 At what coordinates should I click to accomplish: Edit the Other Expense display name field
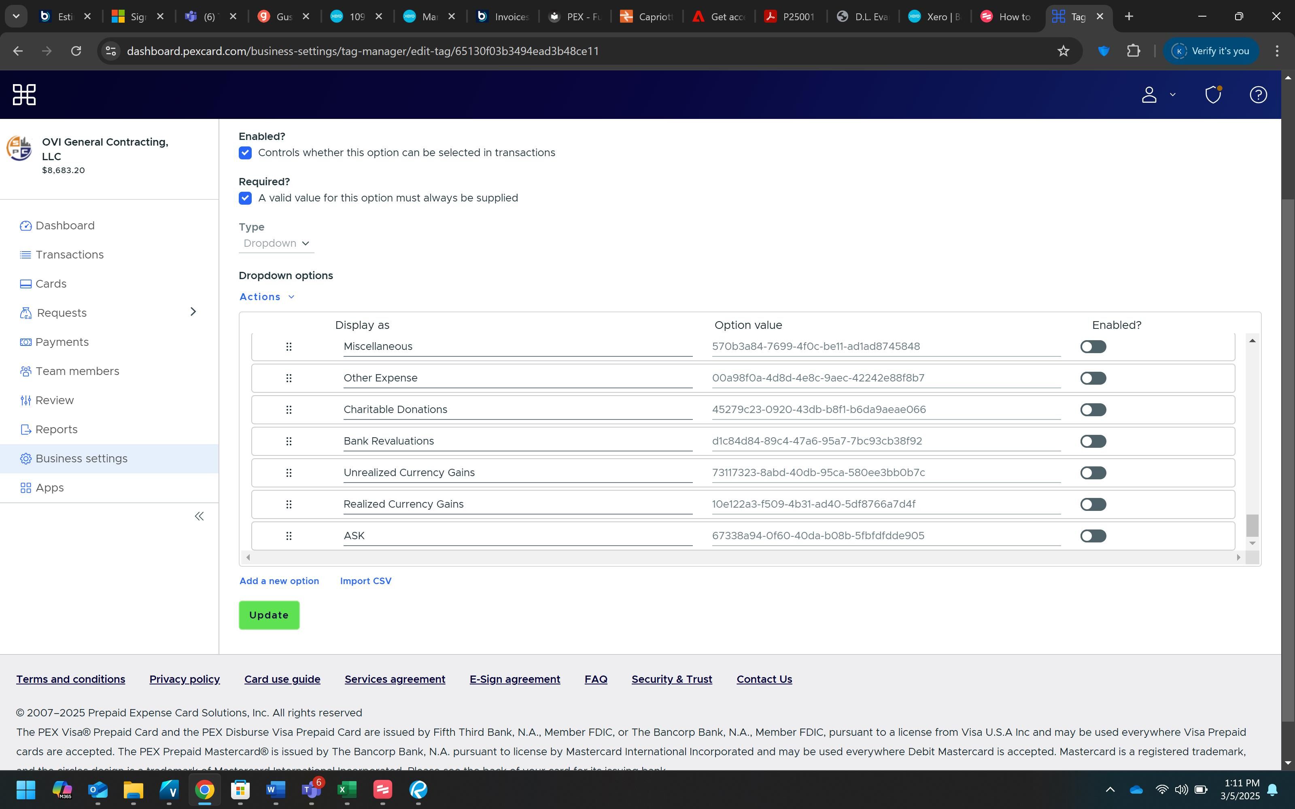[x=517, y=378]
